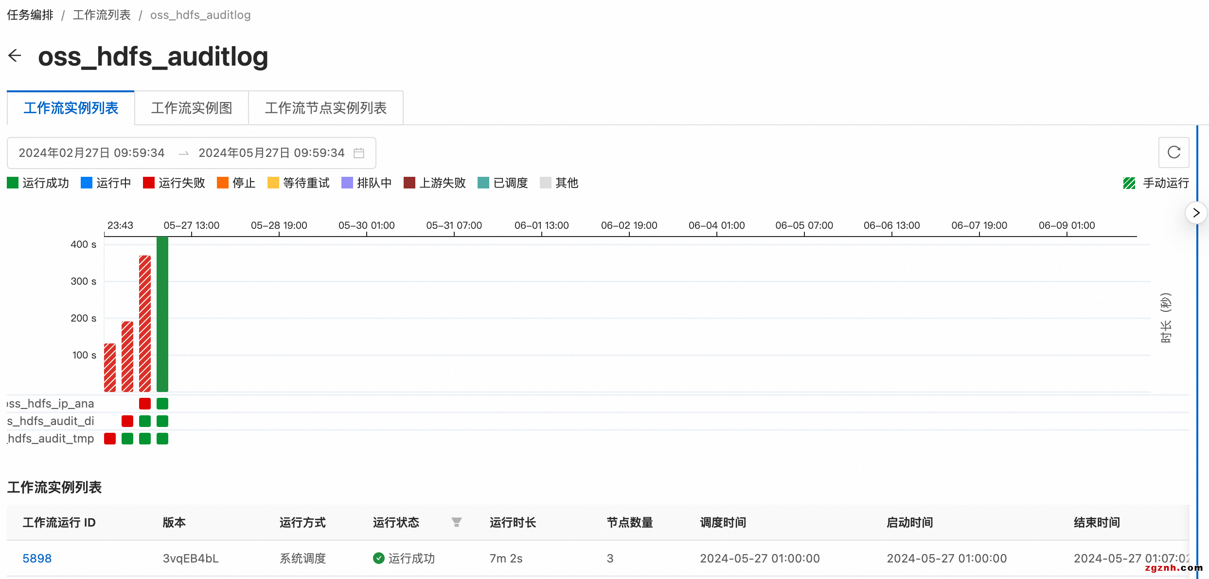Click the red failed square in oss_hdfs_ip_ana row
Viewport: 1209px width, 579px height.
pyautogui.click(x=145, y=404)
